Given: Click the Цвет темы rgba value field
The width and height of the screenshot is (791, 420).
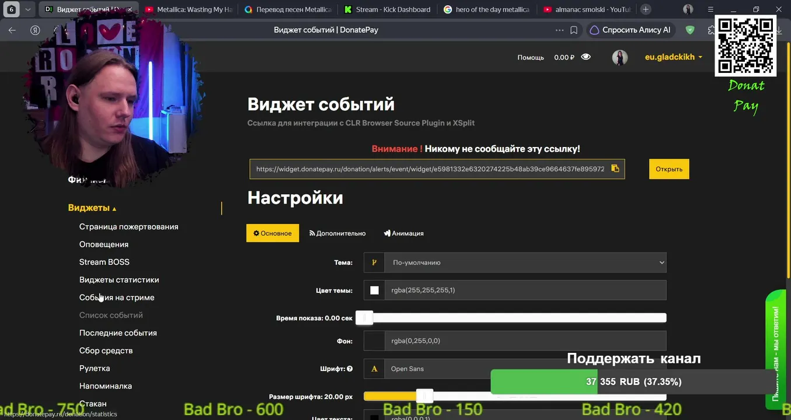Looking at the screenshot, I should pyautogui.click(x=525, y=290).
